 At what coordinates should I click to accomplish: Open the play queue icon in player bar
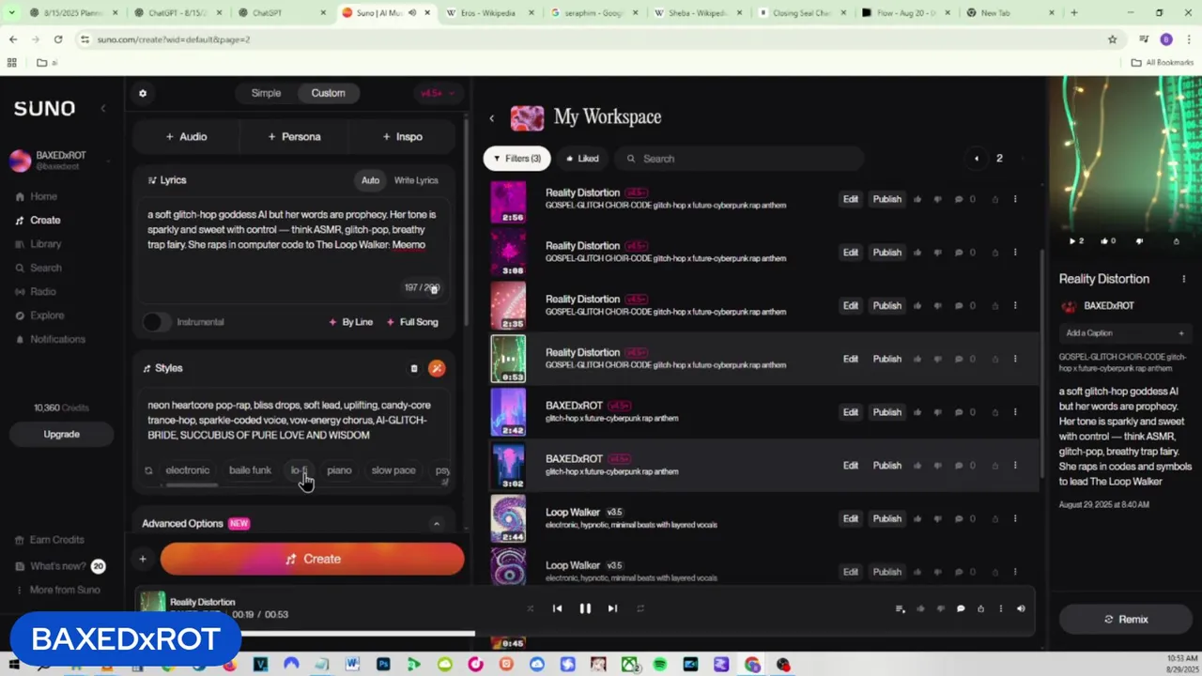[x=900, y=608]
